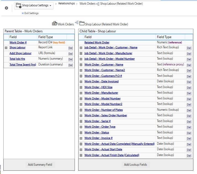Open Work Order - Sales Order Number link
The height and width of the screenshot is (174, 197).
106,115
